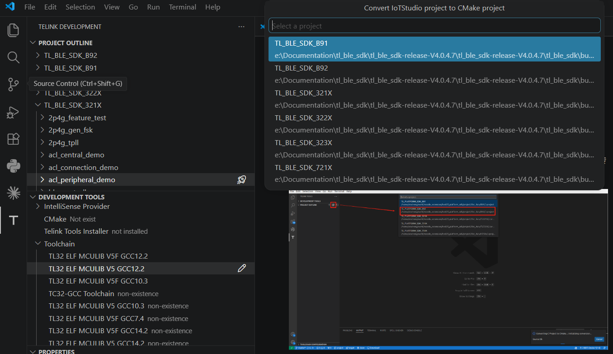Choose TL_BLE_SDK_321X in the project picker list
613x354 pixels.
(434, 99)
